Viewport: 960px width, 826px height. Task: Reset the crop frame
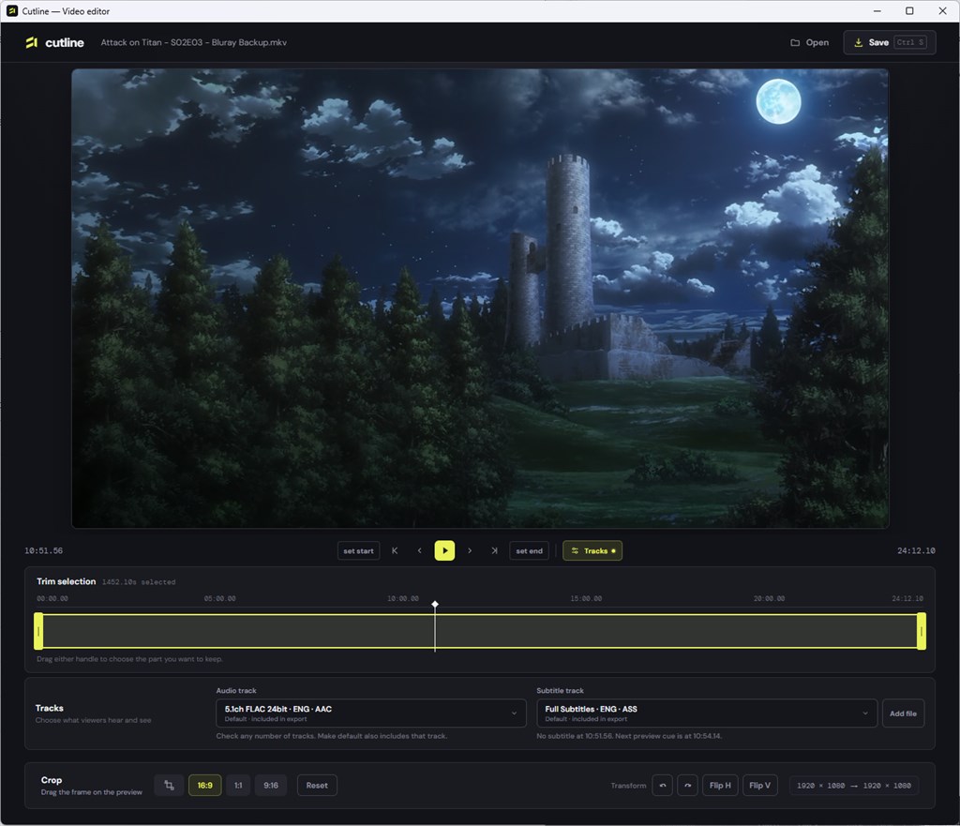pos(317,785)
